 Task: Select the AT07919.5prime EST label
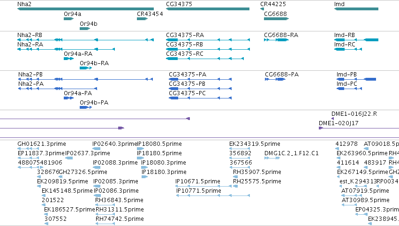365,191
